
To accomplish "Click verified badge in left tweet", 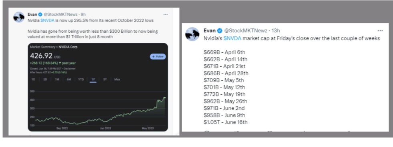I will 40,14.
